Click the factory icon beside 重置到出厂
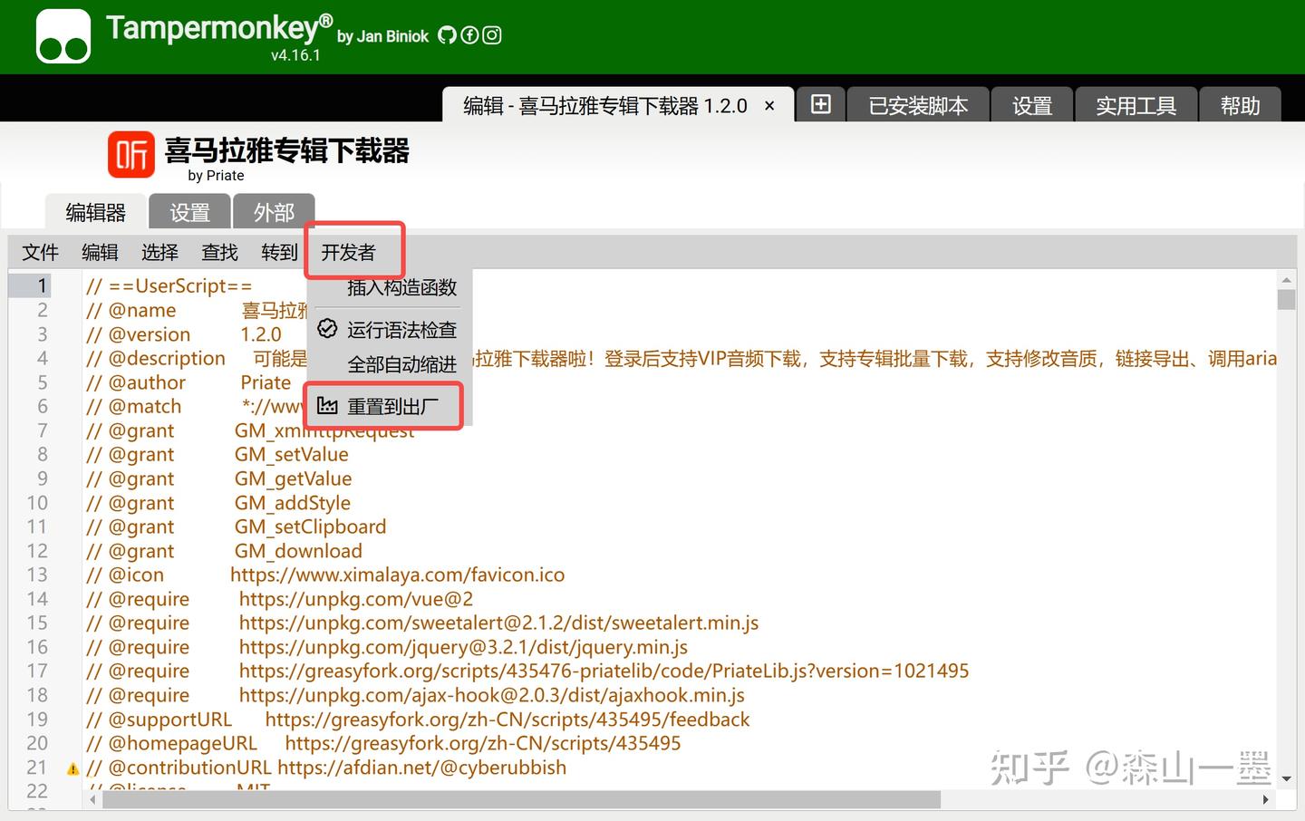The height and width of the screenshot is (821, 1305). 327,406
